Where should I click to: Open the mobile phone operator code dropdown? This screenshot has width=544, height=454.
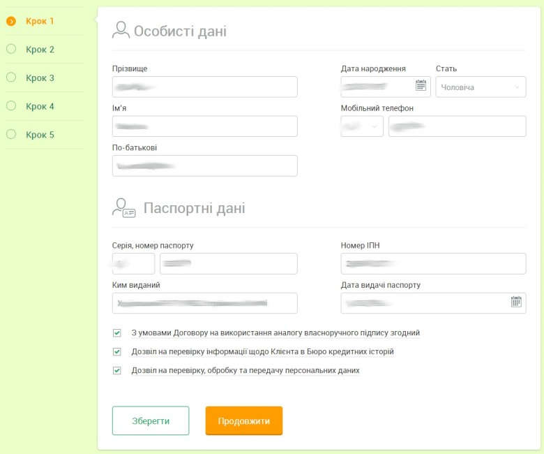pos(362,126)
